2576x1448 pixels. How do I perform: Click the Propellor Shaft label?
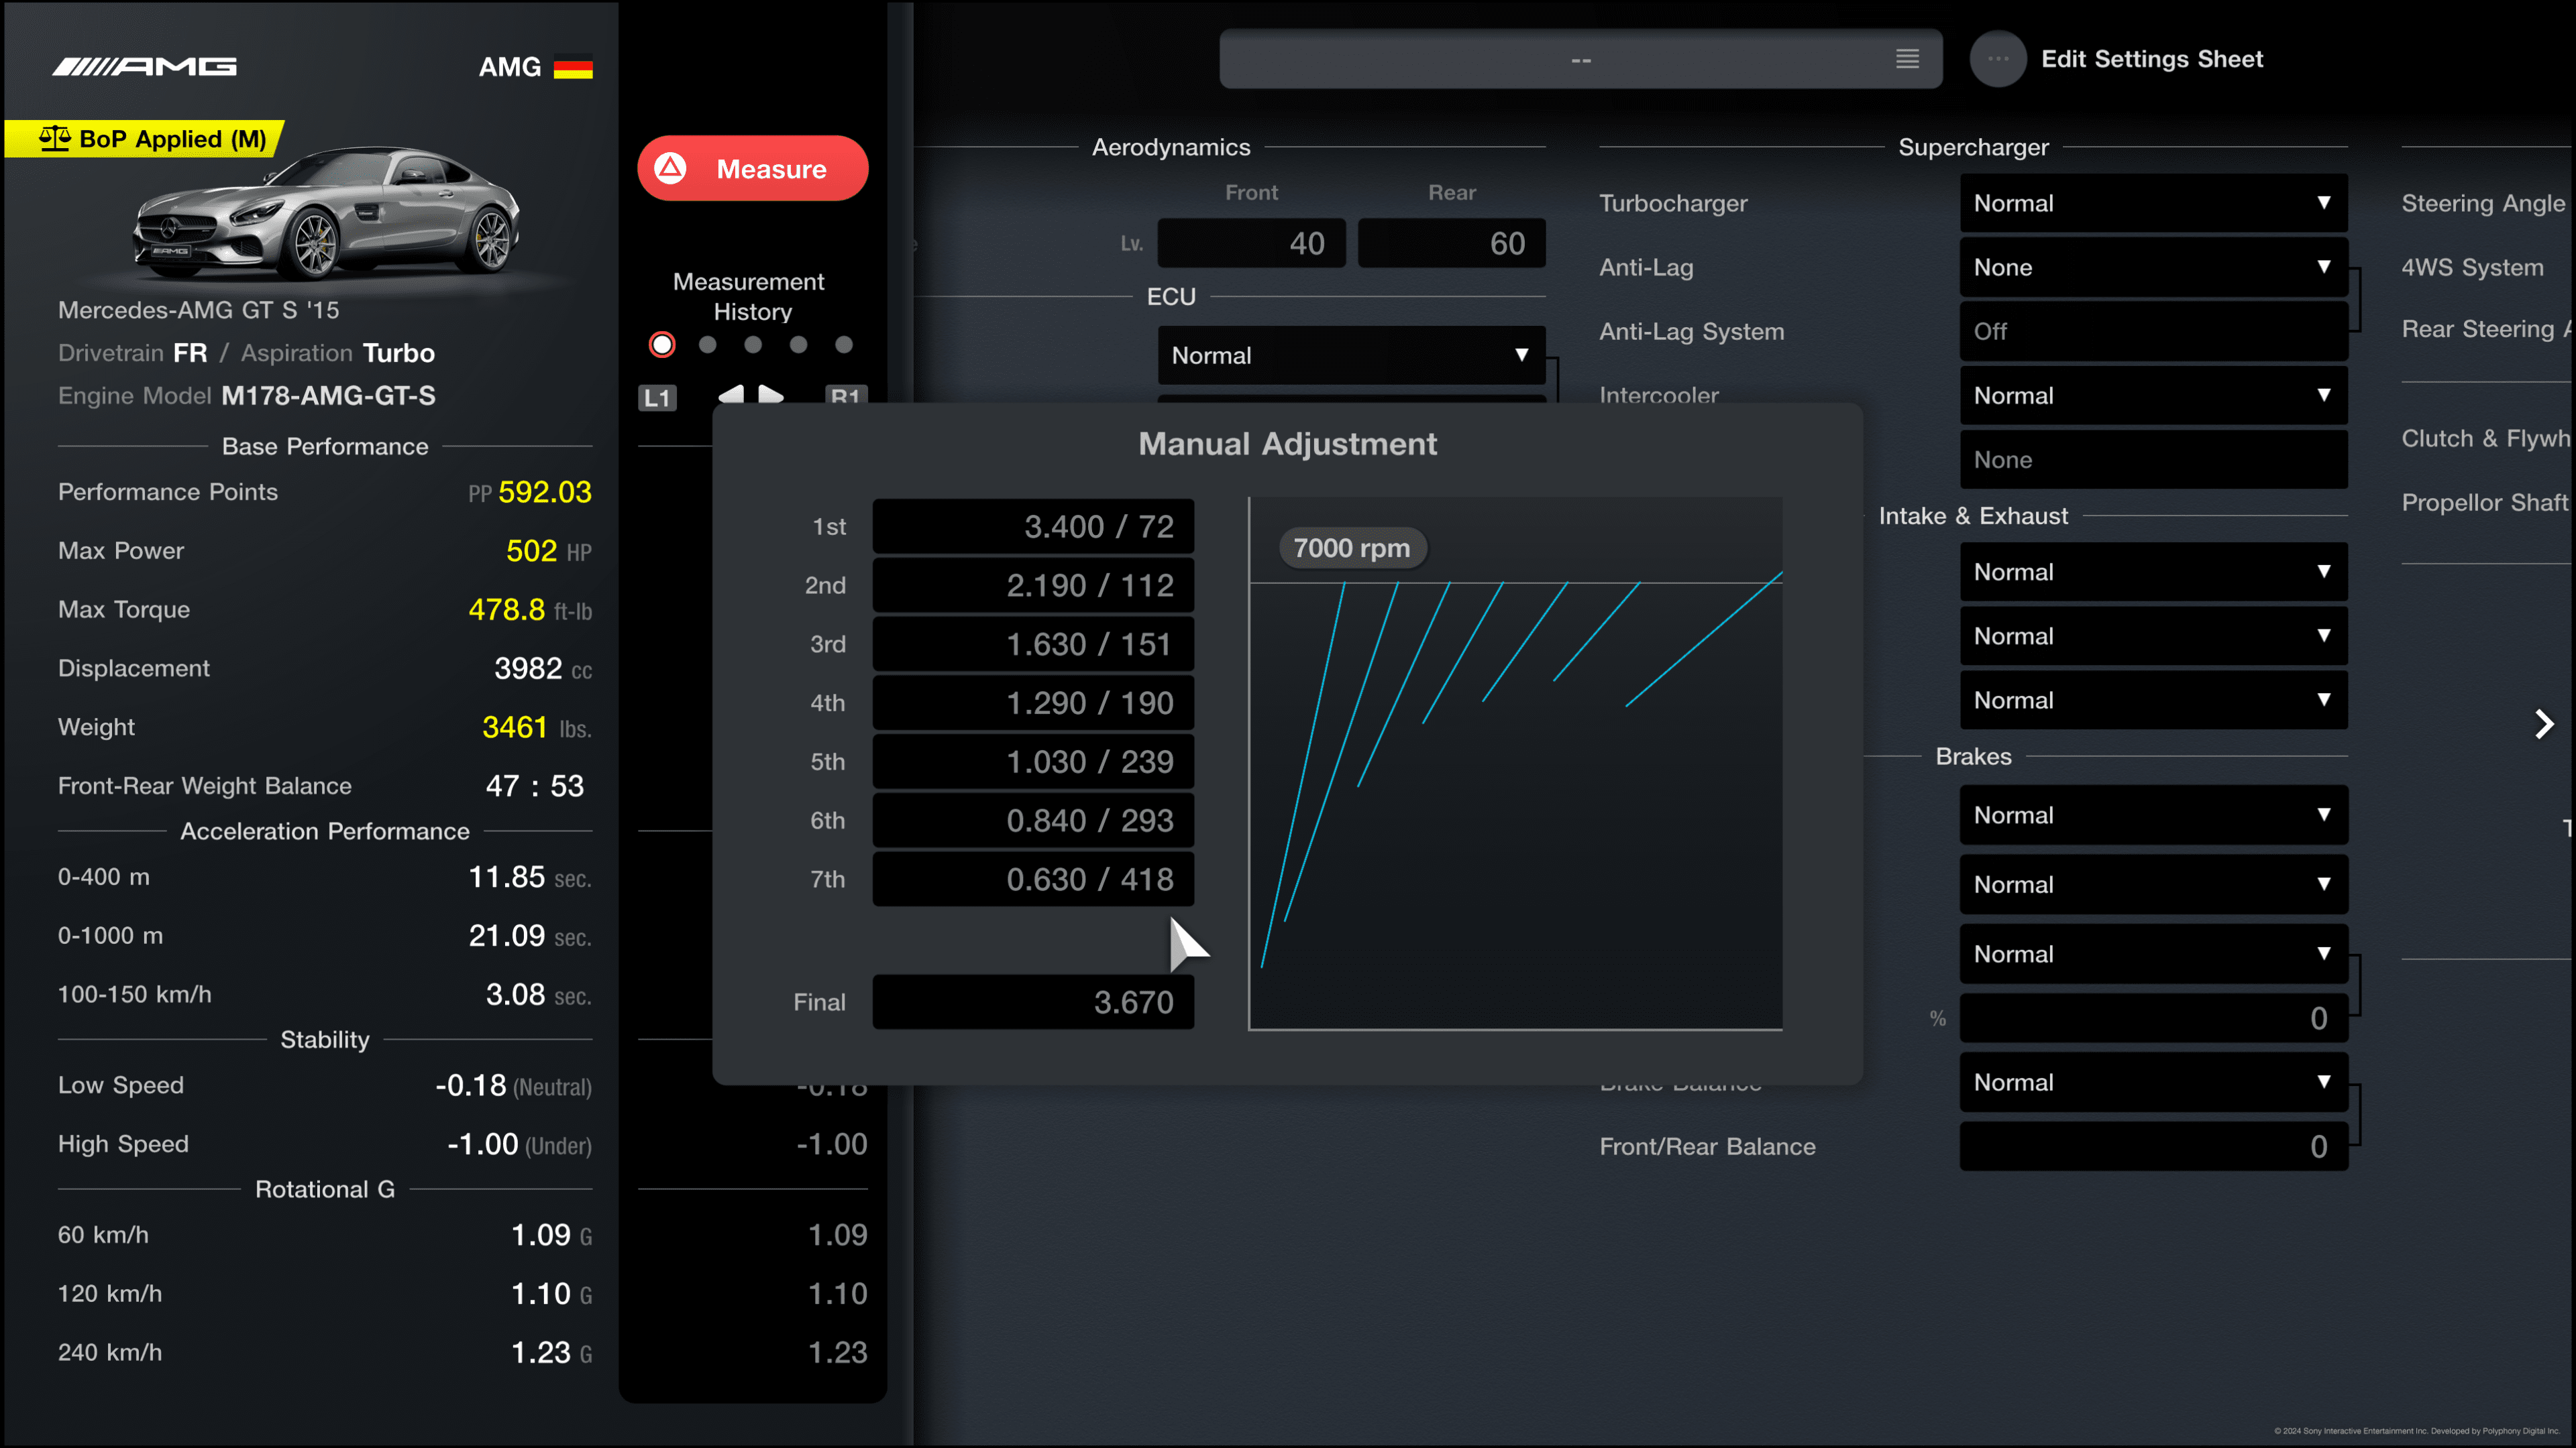[2485, 503]
